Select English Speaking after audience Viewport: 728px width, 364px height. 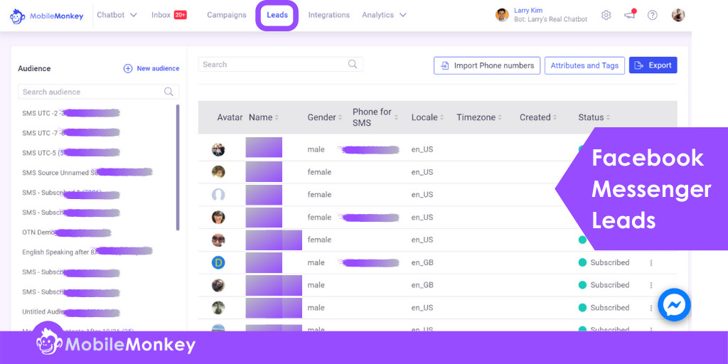[87, 252]
